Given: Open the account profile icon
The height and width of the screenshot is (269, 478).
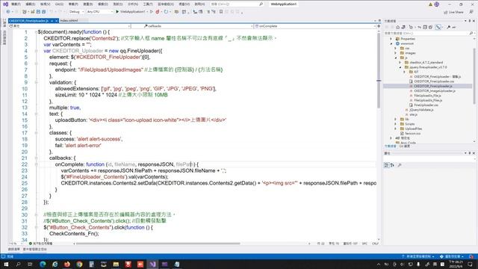Looking at the screenshot, I should pos(437,4).
